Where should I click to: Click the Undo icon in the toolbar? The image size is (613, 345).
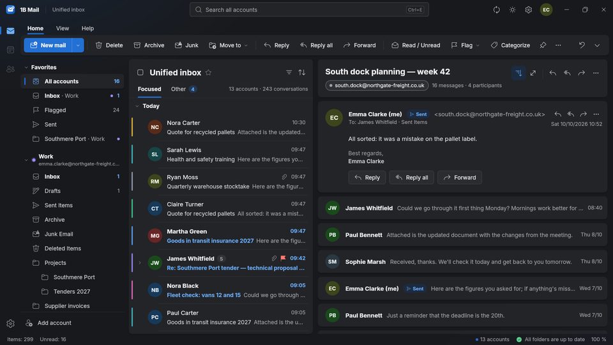click(x=582, y=45)
